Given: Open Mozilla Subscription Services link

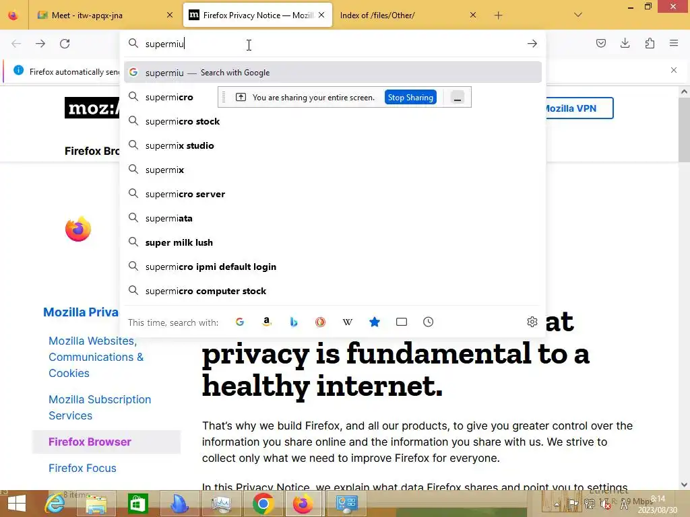Looking at the screenshot, I should tap(100, 407).
